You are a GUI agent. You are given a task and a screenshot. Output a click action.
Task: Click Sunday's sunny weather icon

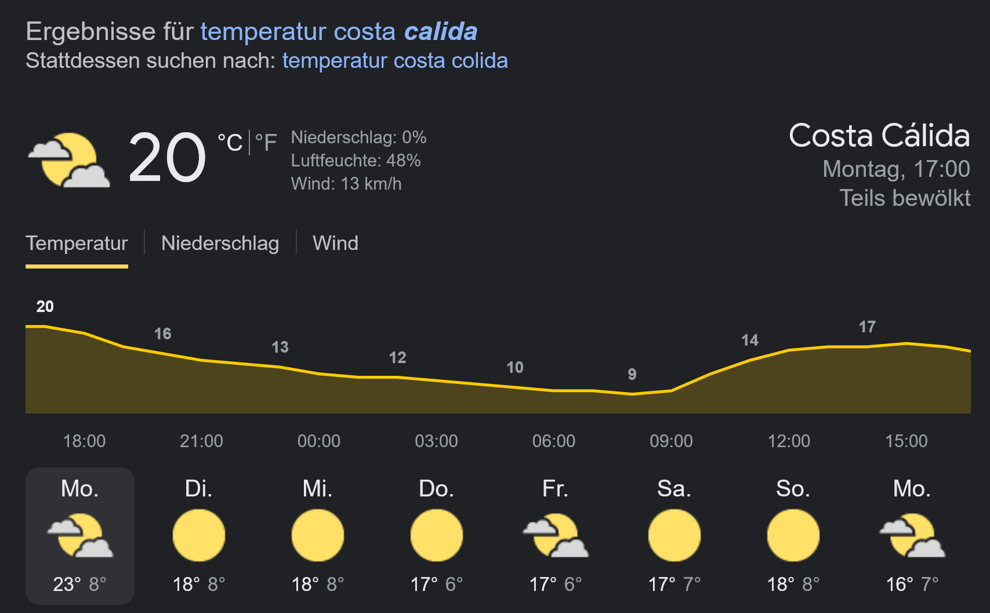pos(793,535)
